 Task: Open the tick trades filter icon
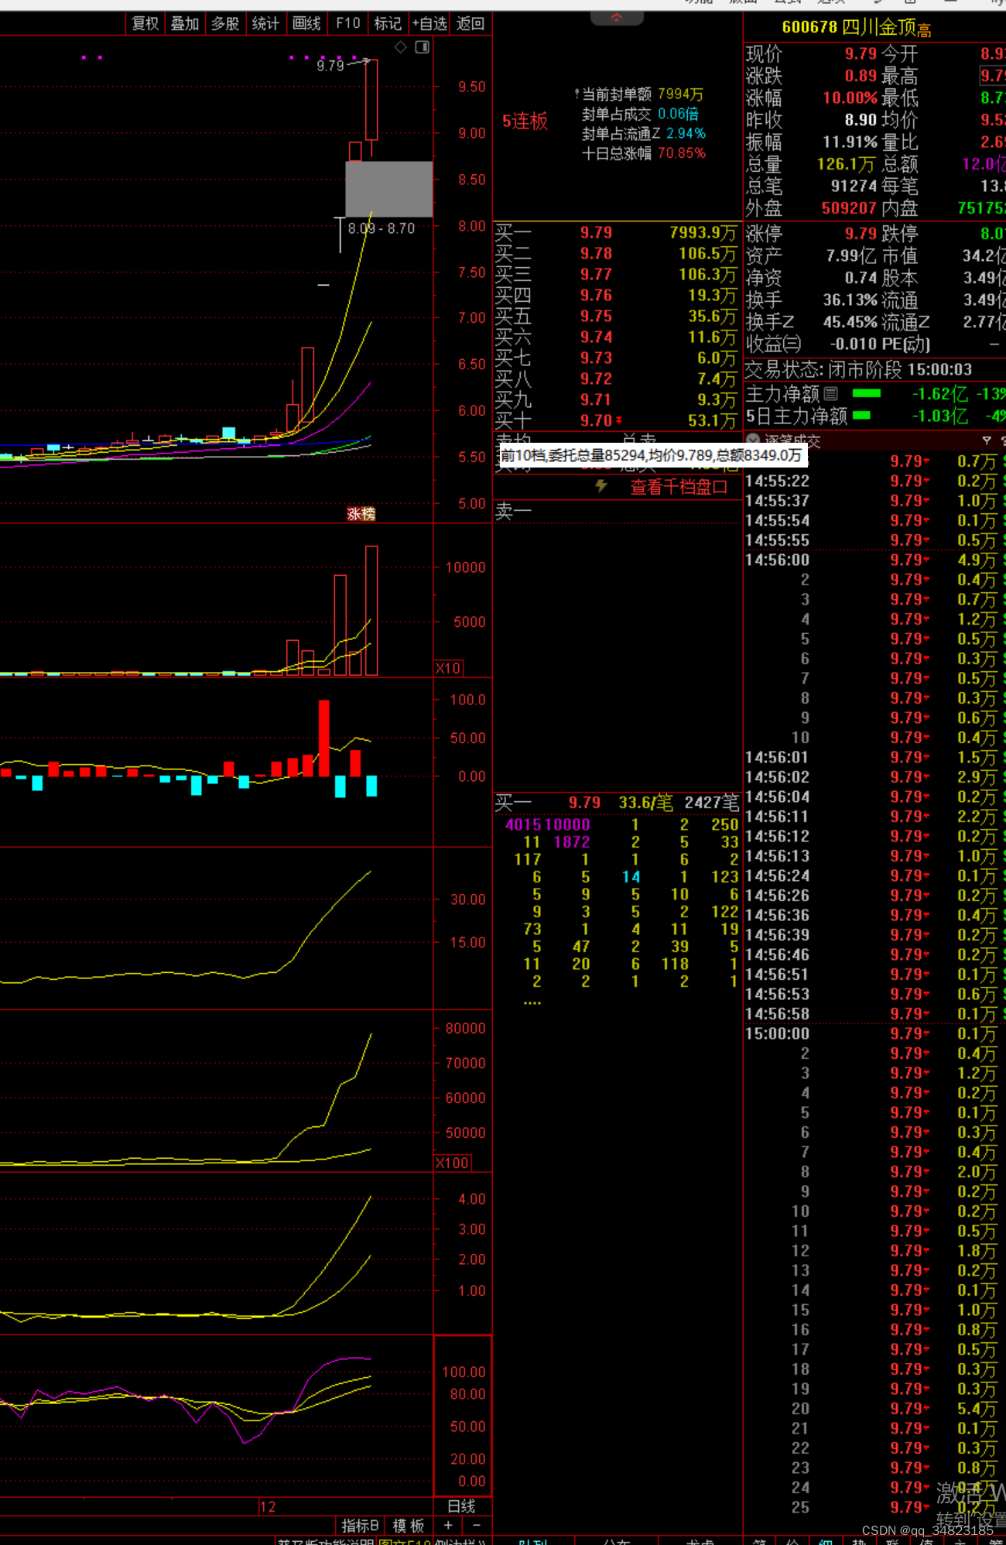[986, 440]
